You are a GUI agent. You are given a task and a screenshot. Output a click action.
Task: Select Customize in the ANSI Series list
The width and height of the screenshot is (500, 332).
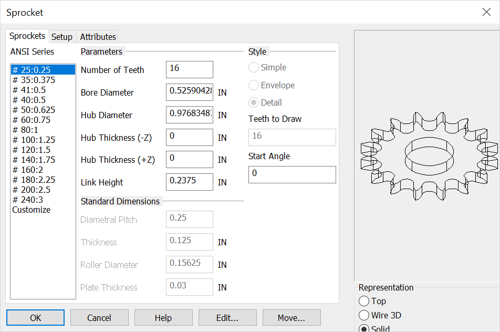point(27,209)
